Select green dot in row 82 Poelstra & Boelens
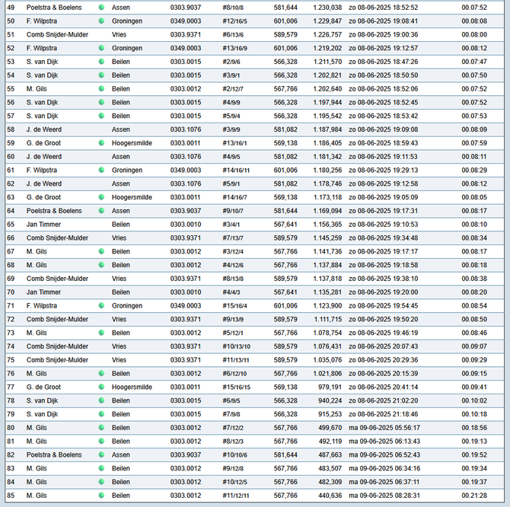 (x=101, y=454)
